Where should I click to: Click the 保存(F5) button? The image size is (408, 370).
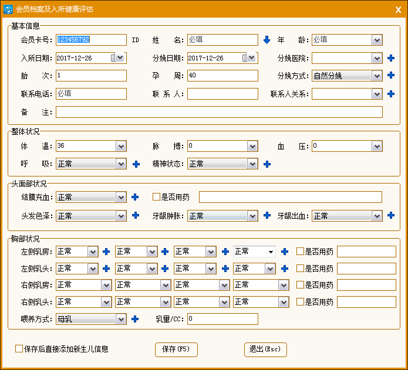click(176, 349)
